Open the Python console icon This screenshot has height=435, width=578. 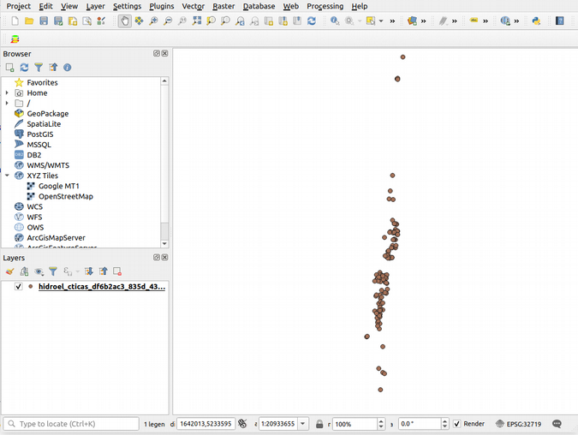tap(536, 21)
